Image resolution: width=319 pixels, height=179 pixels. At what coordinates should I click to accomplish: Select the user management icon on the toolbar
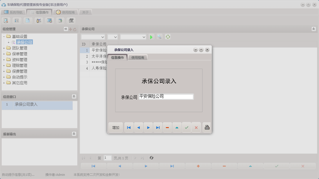[x=38, y=21]
